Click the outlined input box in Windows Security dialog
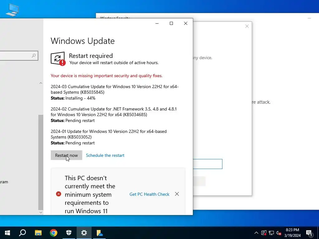319x239 pixels. (x=207, y=164)
